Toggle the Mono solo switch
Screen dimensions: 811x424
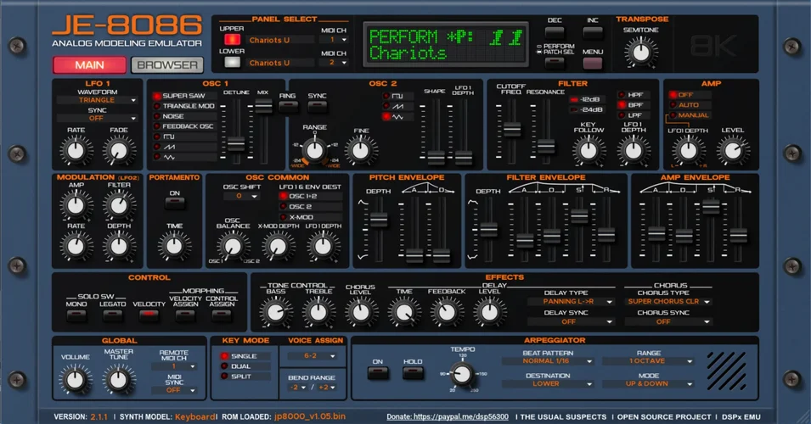76,315
